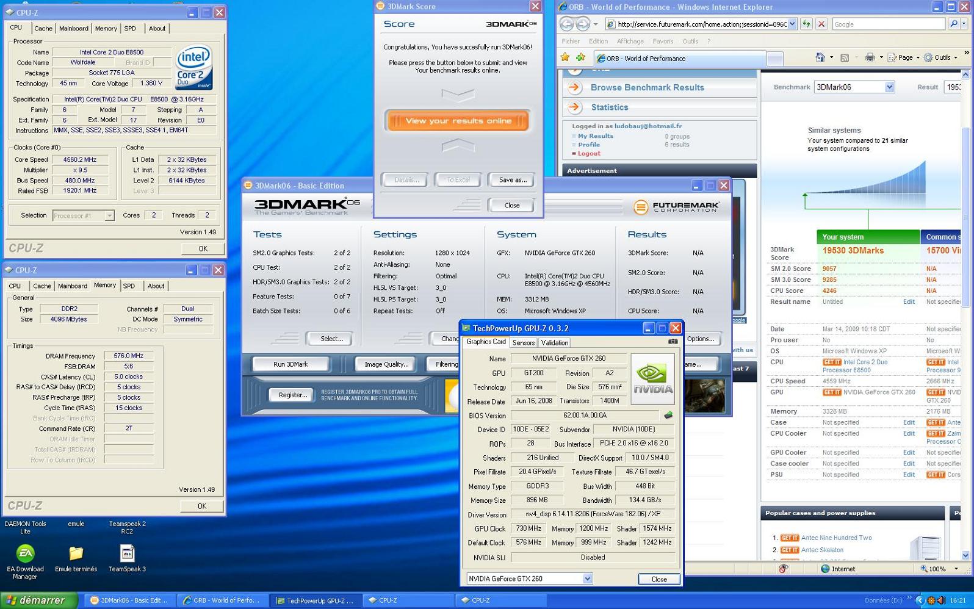Click the Image Quality... button
This screenshot has height=609, width=974.
click(386, 364)
